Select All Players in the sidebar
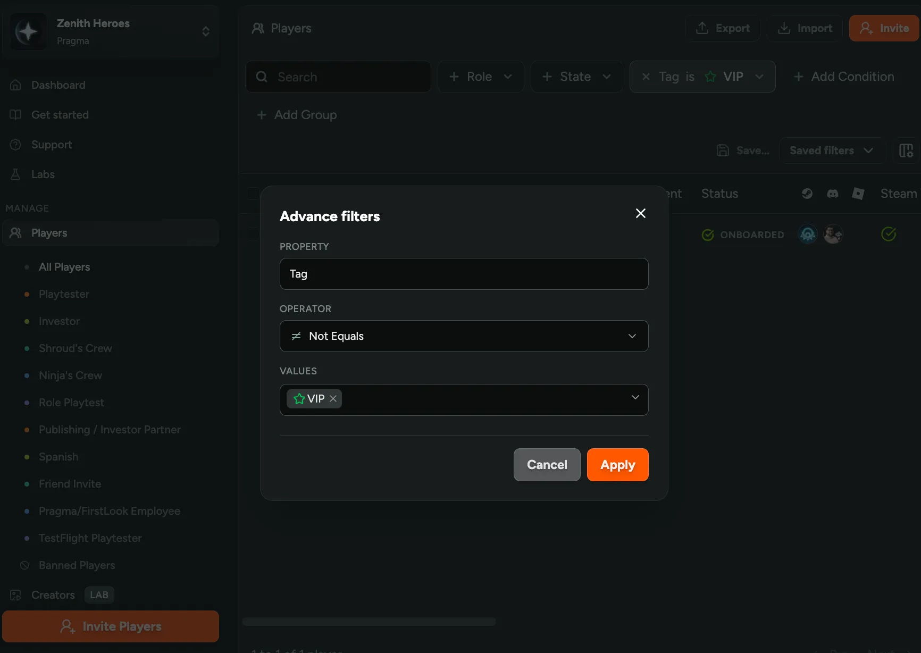The image size is (921, 653). (64, 267)
